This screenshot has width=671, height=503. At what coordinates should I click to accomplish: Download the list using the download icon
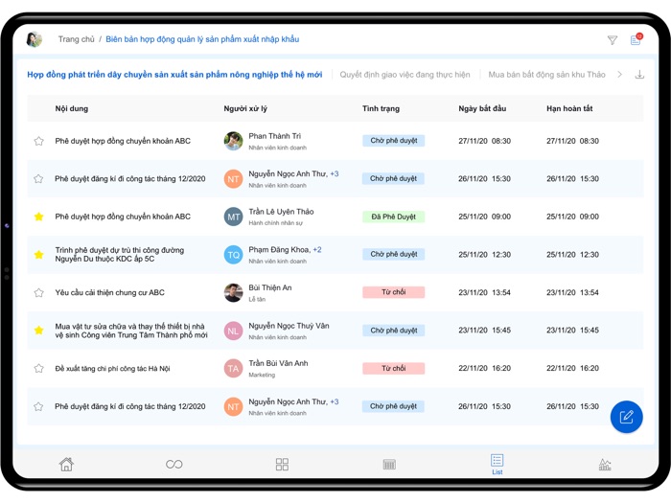pos(639,75)
